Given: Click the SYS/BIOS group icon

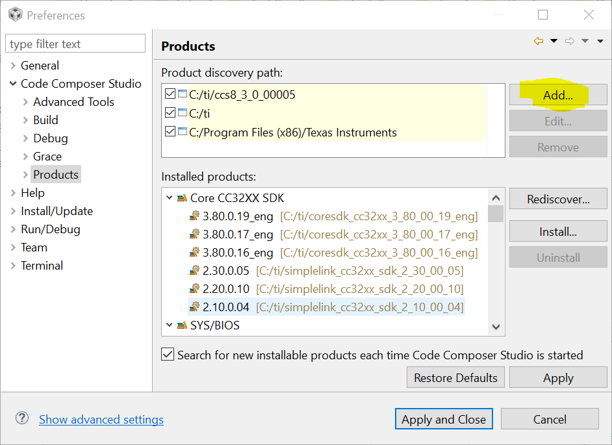Looking at the screenshot, I should [x=182, y=325].
